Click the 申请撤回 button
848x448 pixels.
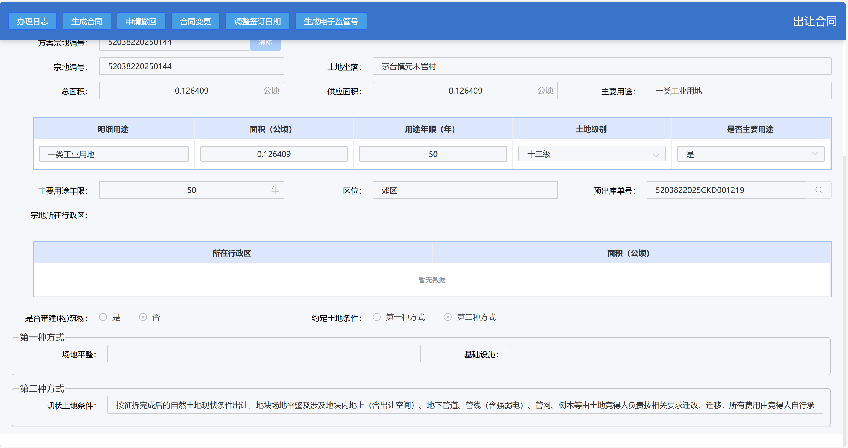click(x=141, y=21)
